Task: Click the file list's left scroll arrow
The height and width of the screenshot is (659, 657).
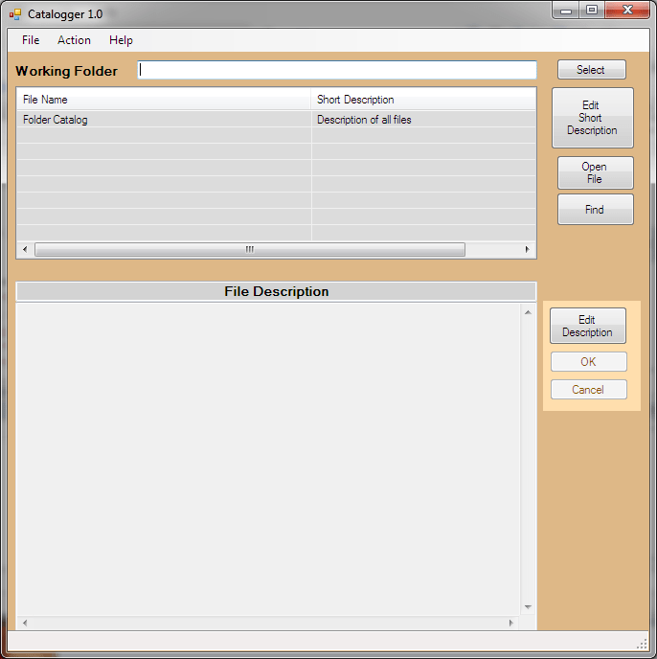Action: pyautogui.click(x=24, y=250)
